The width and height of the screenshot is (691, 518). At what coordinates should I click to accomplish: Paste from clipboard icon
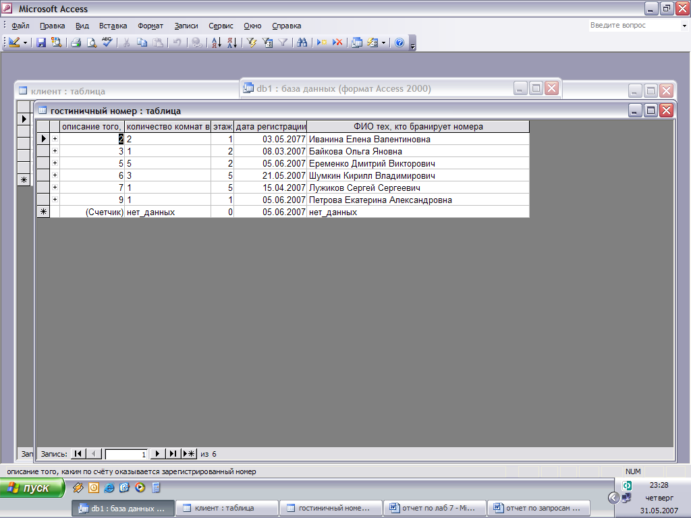point(157,42)
